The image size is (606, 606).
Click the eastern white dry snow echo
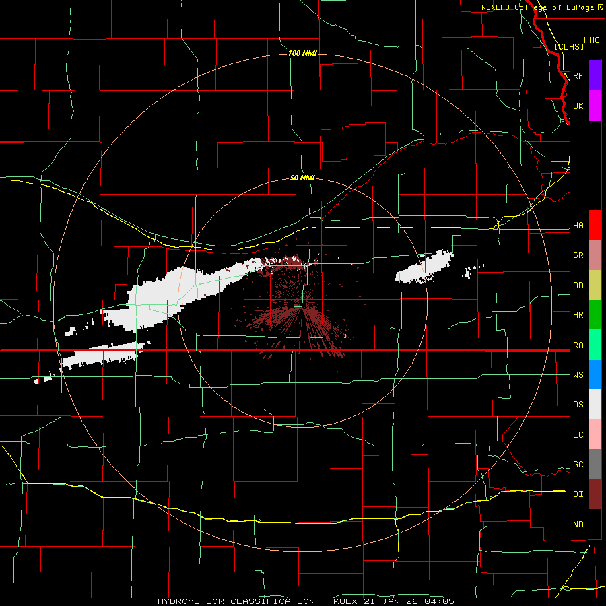[424, 267]
